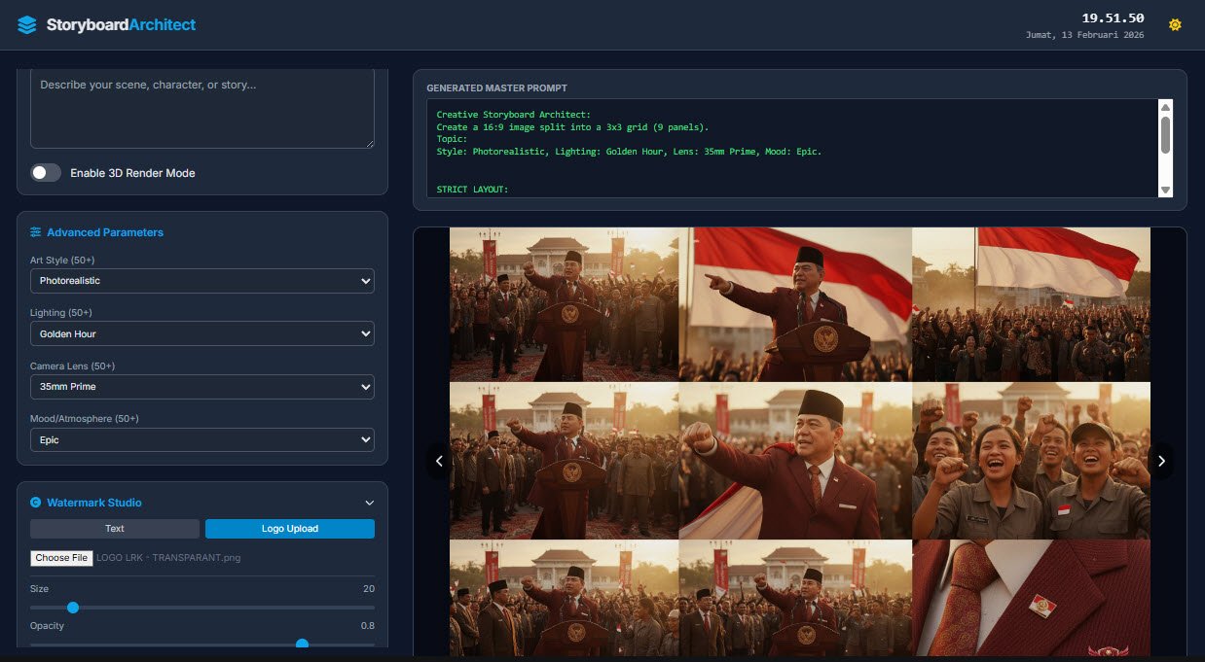Click the Watermark Studio copyright icon
The width and height of the screenshot is (1205, 662).
pyautogui.click(x=36, y=503)
